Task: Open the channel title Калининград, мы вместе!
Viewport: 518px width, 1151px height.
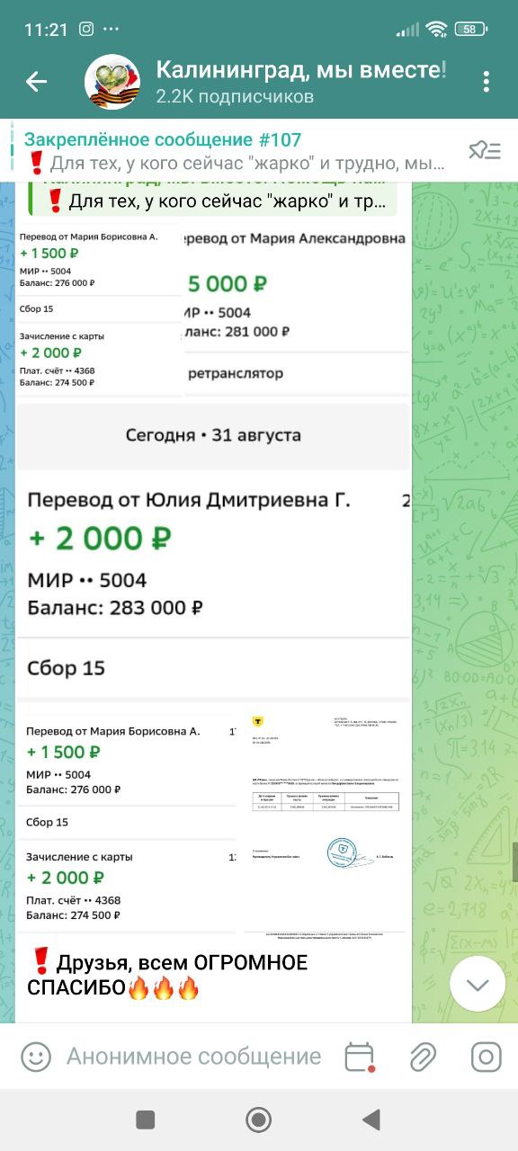Action: (301, 69)
